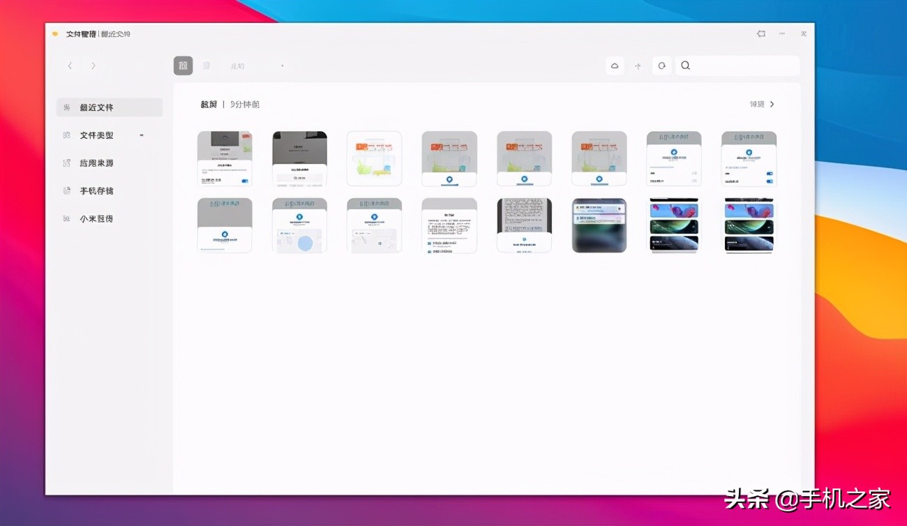Image resolution: width=907 pixels, height=526 pixels.
Task: Open the text document thumbnail with checklist items
Action: (x=449, y=225)
